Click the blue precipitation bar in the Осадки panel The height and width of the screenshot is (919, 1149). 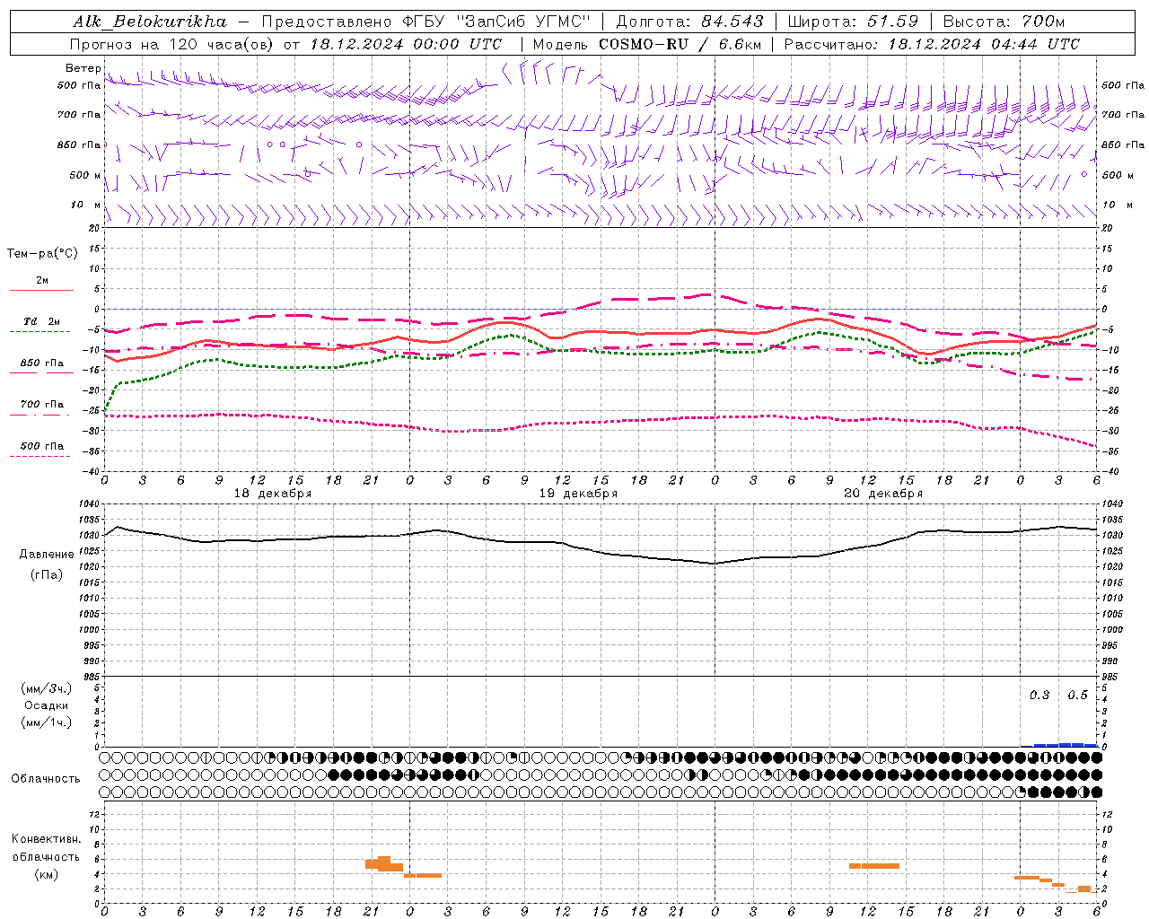pos(1059,745)
